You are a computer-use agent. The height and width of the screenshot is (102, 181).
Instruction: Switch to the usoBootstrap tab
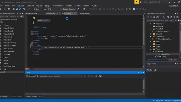(x=85, y=13)
